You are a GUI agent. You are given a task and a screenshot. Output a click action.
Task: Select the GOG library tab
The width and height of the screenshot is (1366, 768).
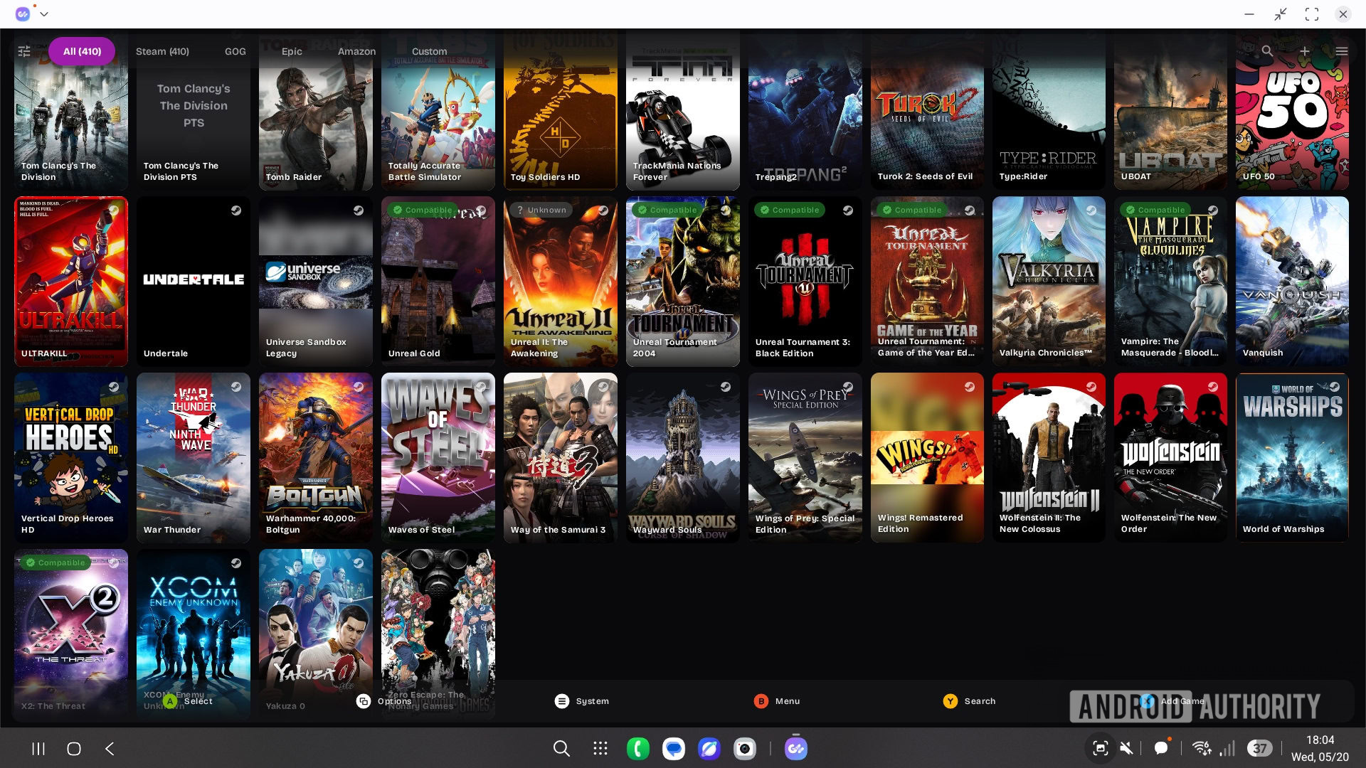tap(235, 51)
